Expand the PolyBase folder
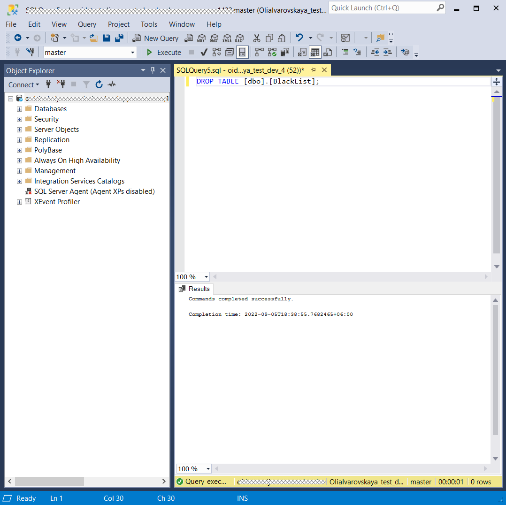Screen dimensions: 506x505 point(19,150)
